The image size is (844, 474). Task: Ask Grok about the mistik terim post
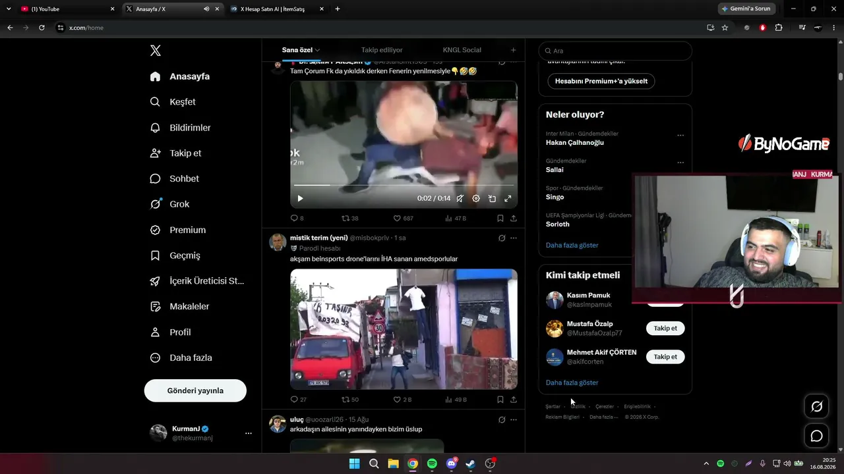coord(502,238)
